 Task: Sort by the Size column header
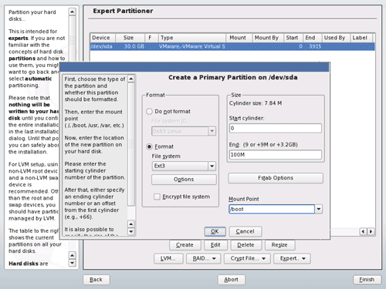point(130,38)
